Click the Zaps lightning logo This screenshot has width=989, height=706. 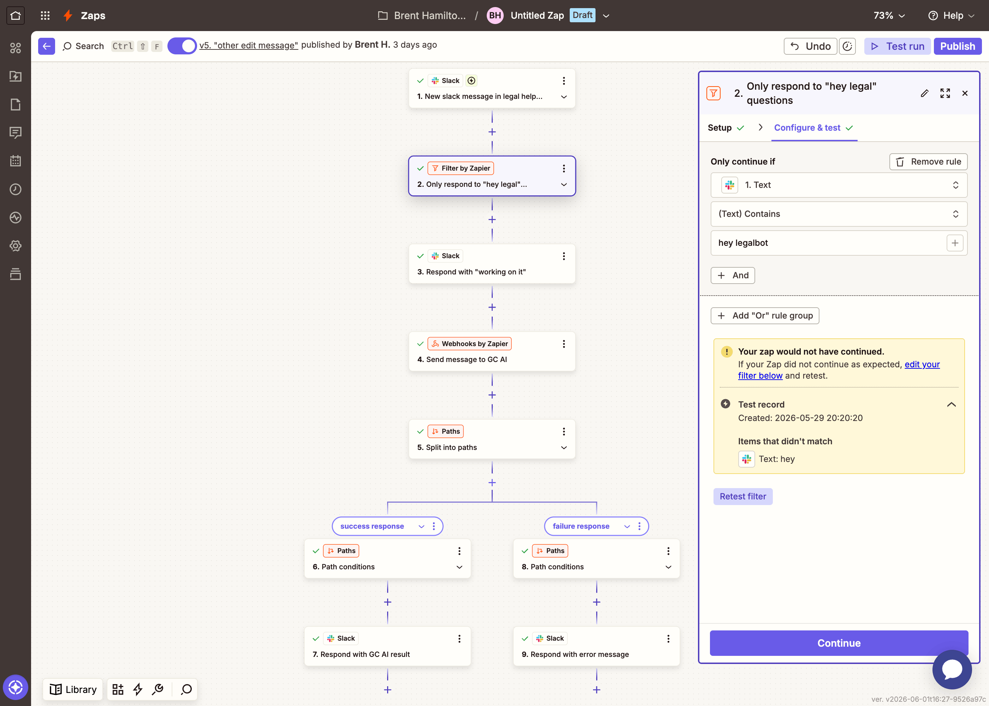point(68,16)
